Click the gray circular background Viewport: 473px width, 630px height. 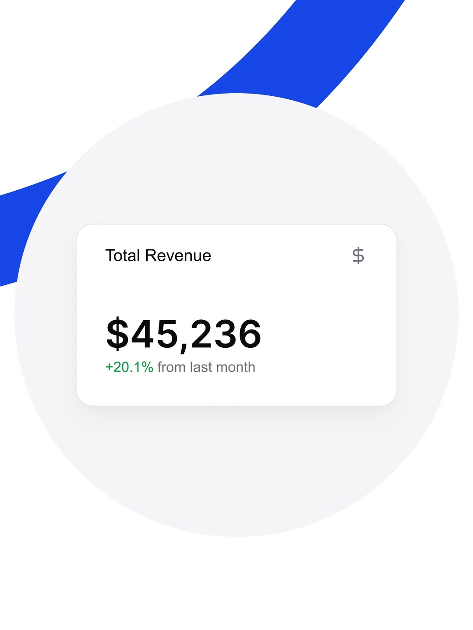pyautogui.click(x=236, y=481)
